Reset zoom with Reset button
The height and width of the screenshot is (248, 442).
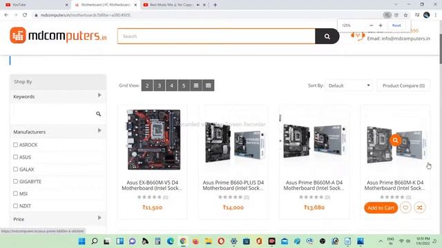pyautogui.click(x=396, y=25)
